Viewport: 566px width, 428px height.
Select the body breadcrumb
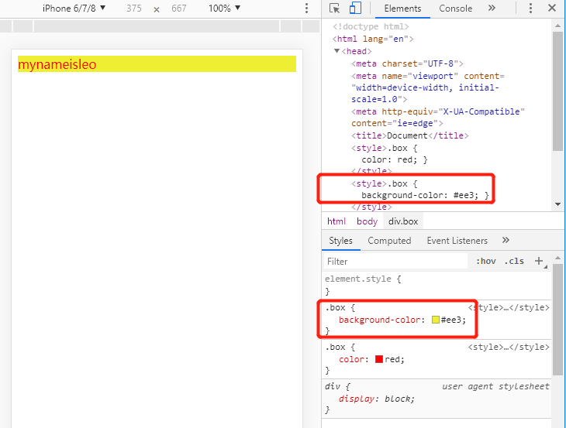pos(367,221)
